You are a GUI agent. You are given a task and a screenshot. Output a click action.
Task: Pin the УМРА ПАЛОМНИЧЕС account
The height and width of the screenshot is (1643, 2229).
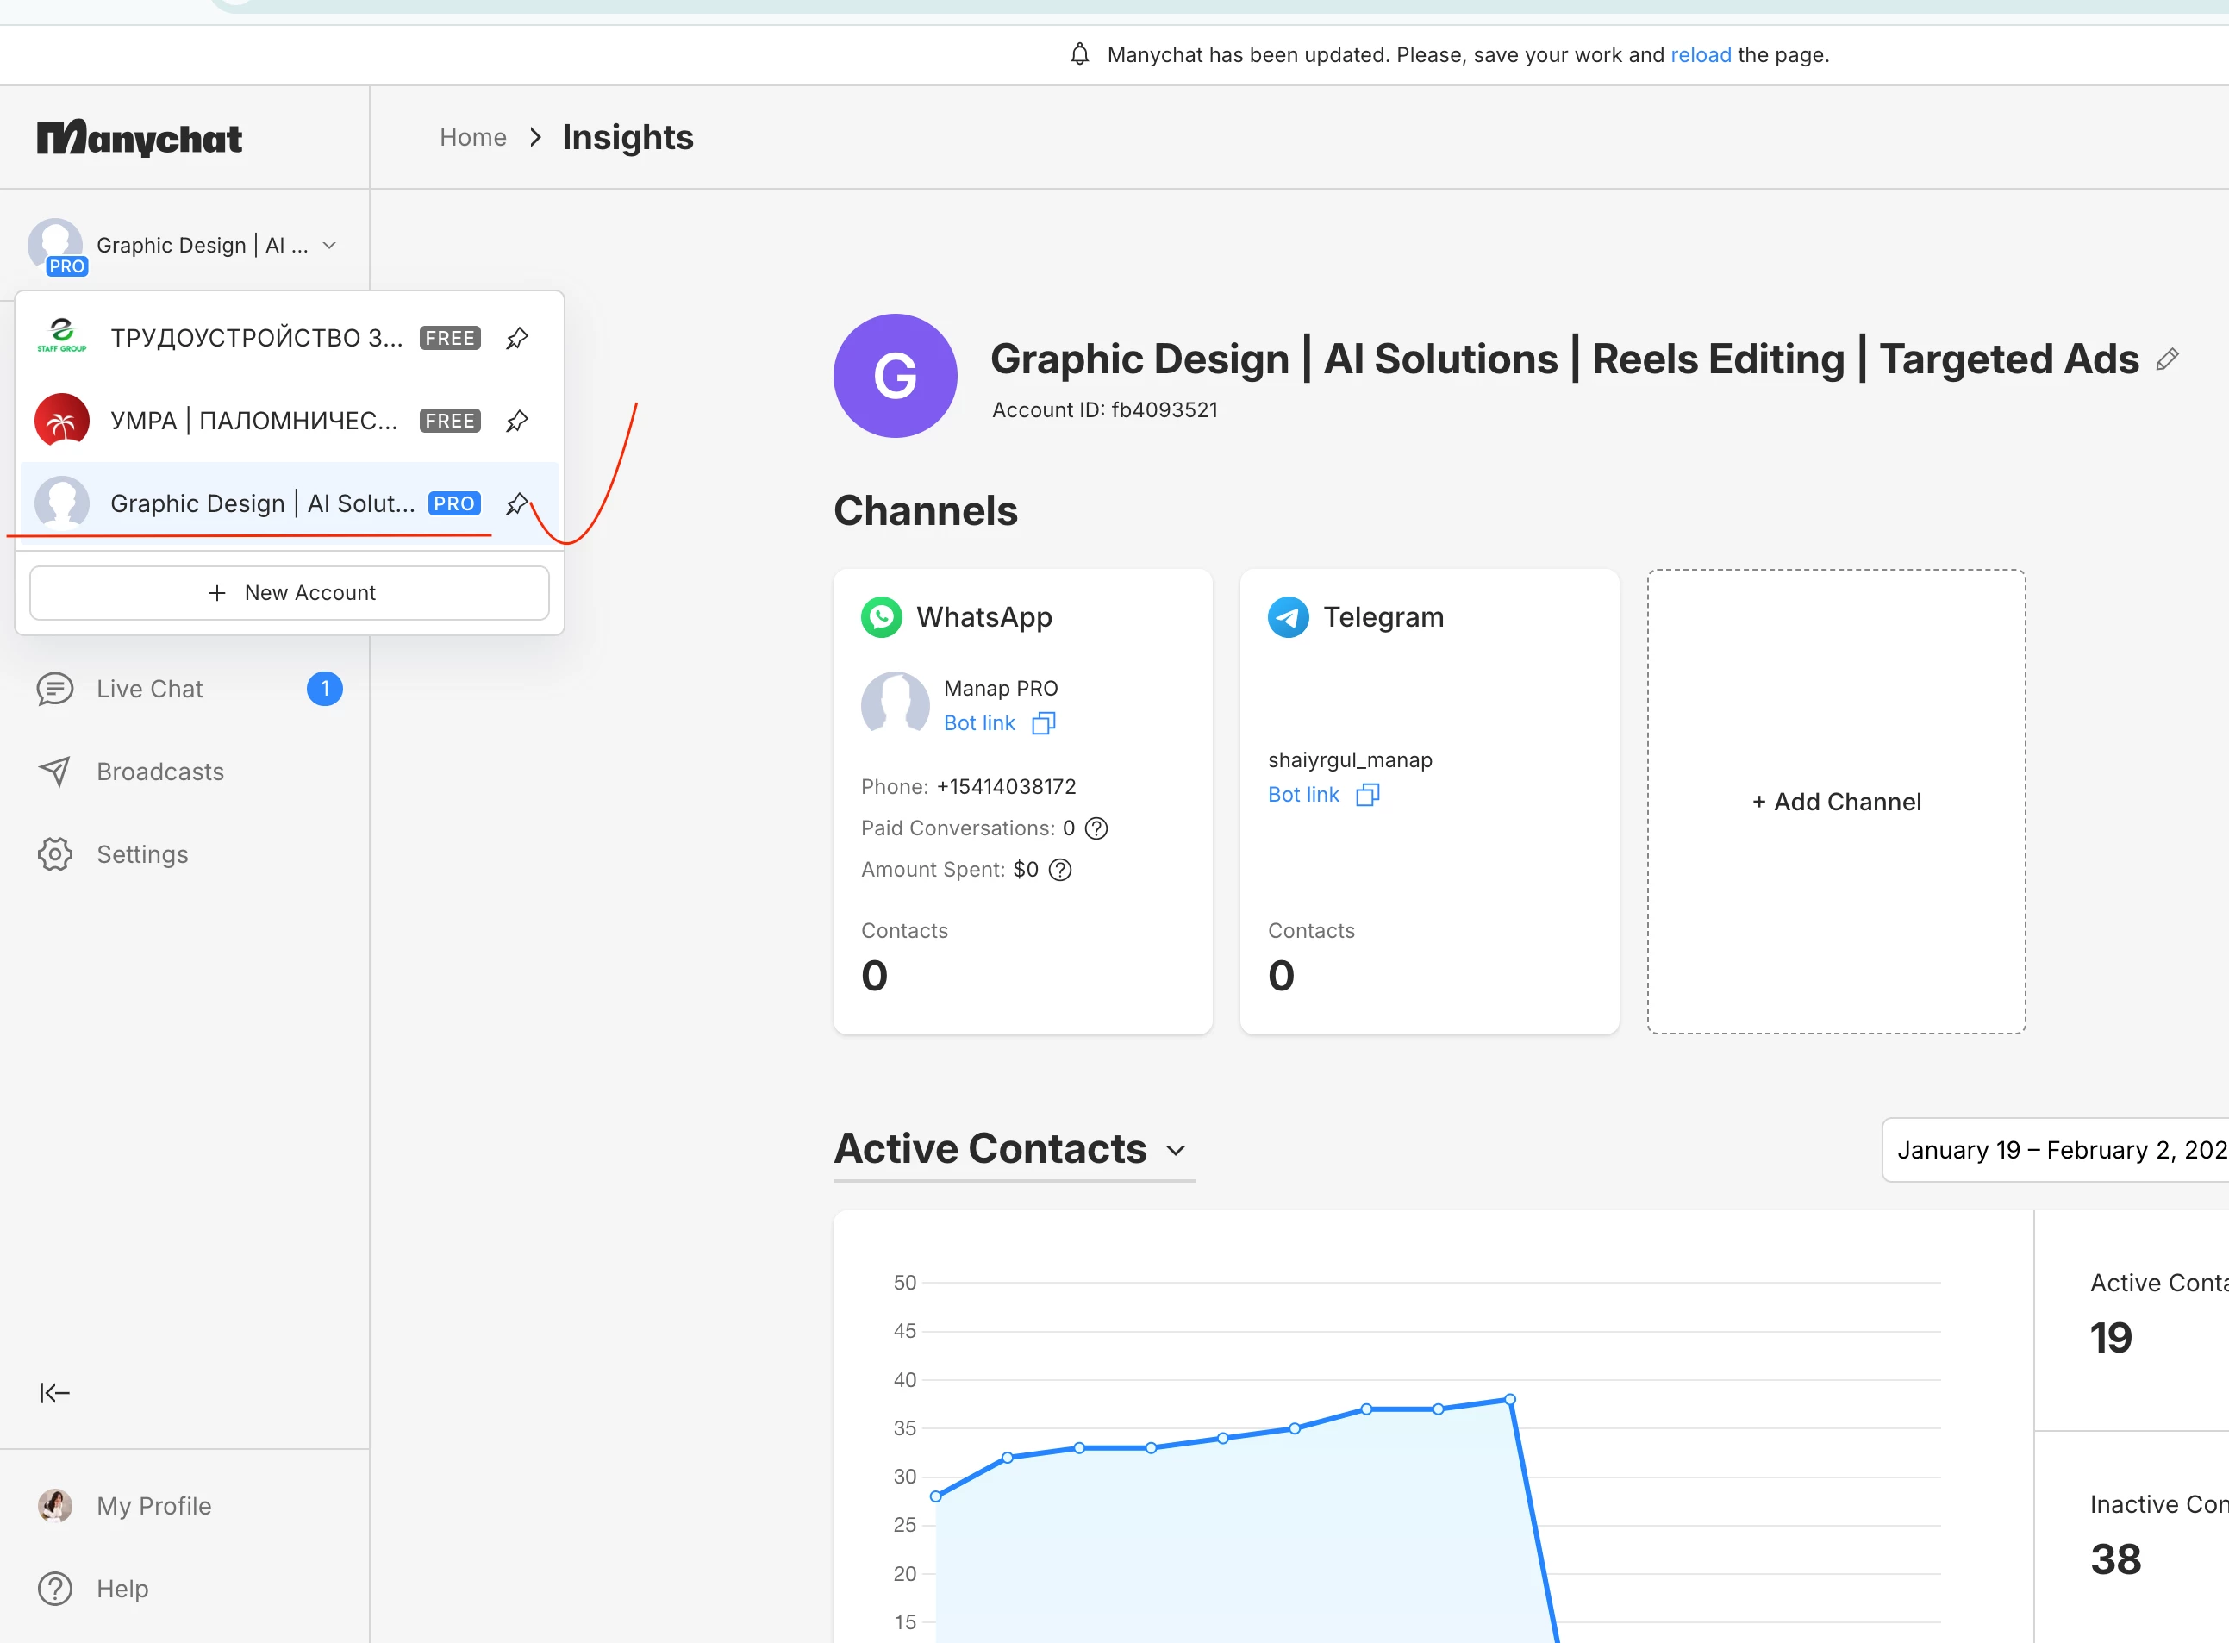(x=517, y=421)
